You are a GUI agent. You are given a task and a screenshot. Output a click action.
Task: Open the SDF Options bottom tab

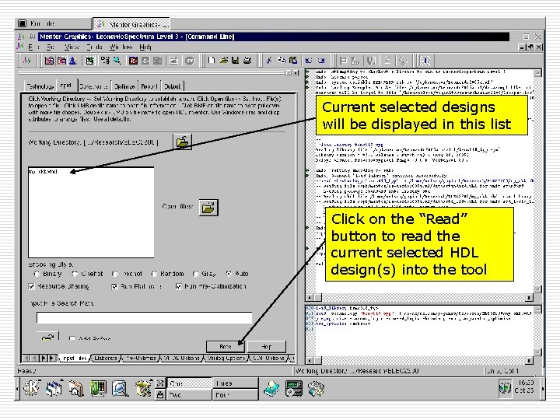[268, 358]
